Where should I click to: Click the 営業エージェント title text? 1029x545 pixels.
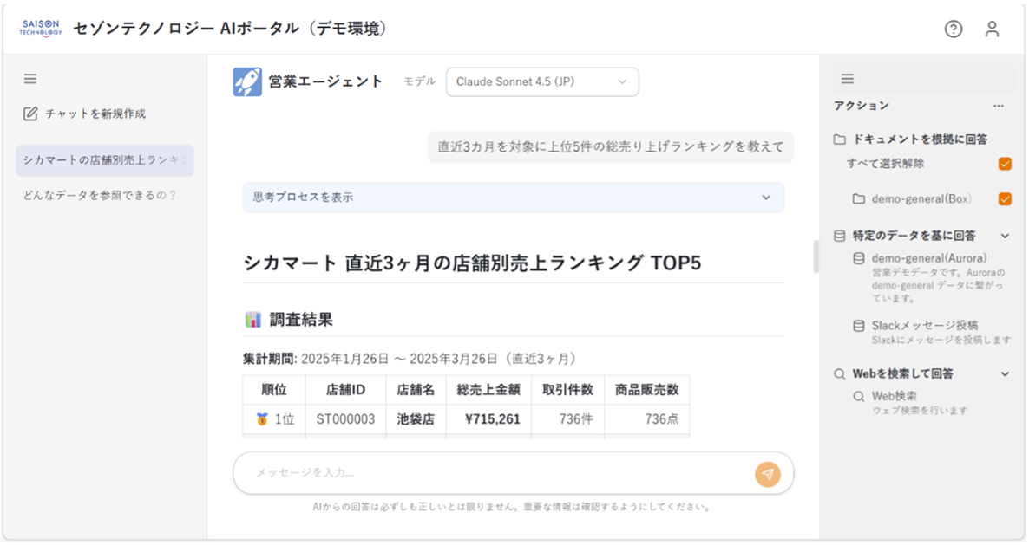[x=325, y=81]
